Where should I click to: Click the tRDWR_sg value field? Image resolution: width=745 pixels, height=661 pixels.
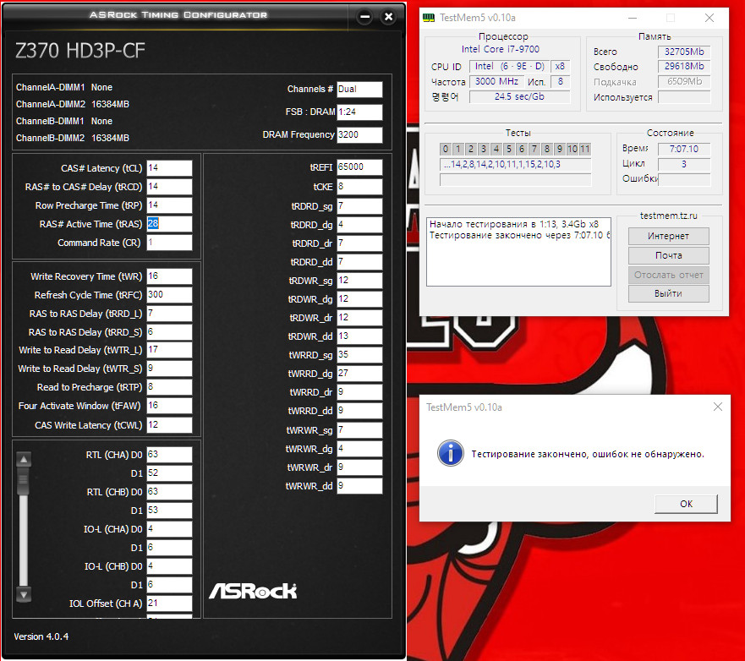[359, 281]
